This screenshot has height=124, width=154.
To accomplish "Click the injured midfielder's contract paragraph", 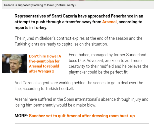I will point(78,41).
